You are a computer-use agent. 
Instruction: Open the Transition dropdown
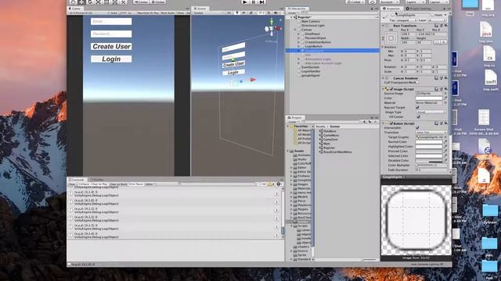[431, 132]
